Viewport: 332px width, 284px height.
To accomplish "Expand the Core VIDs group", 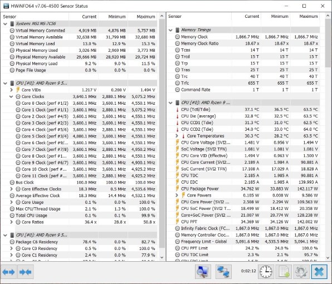I will point(11,90).
